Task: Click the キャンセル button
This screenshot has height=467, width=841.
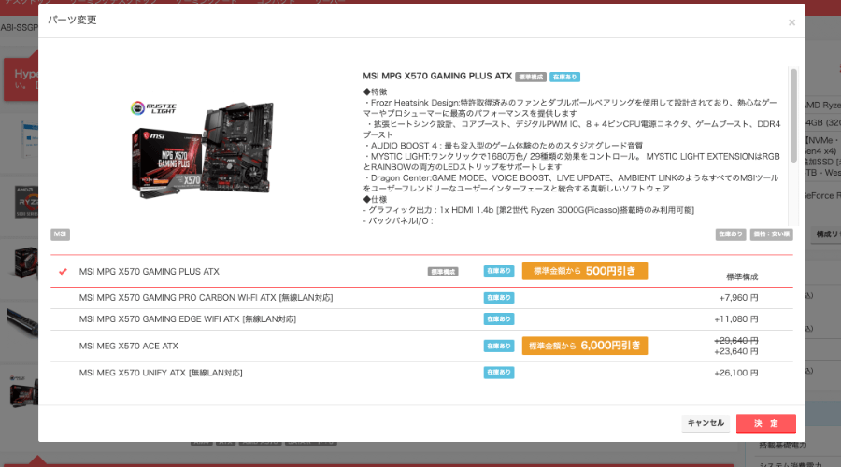Action: click(x=706, y=423)
